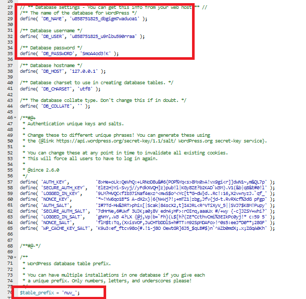The width and height of the screenshot is (306, 299).
Task: Click the 'Database hostname' comment line
Action: [51, 66]
